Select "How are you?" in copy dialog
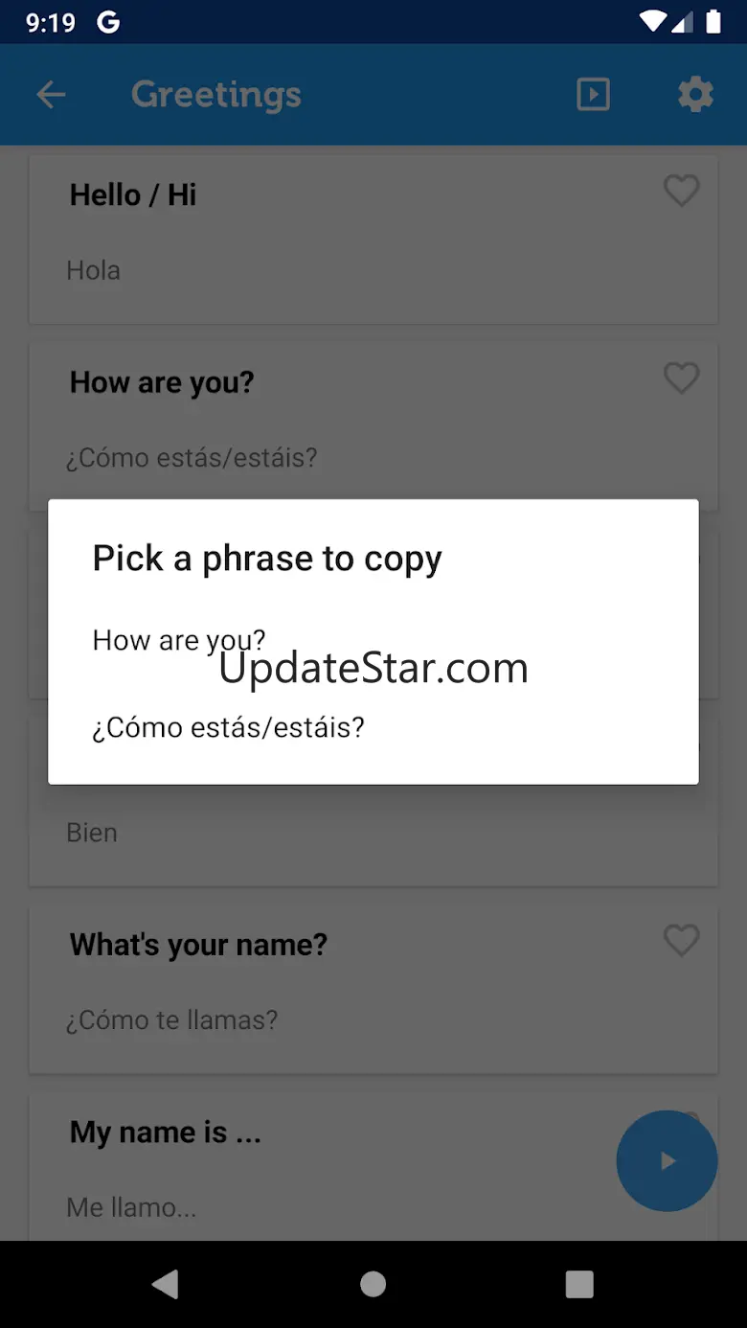 (179, 640)
